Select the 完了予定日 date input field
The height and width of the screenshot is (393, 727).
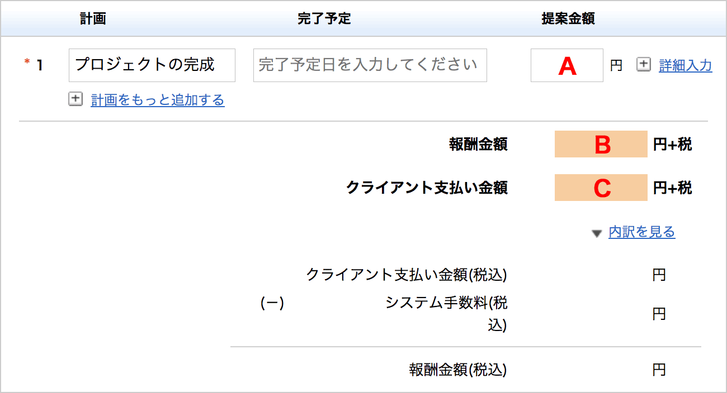coord(370,65)
